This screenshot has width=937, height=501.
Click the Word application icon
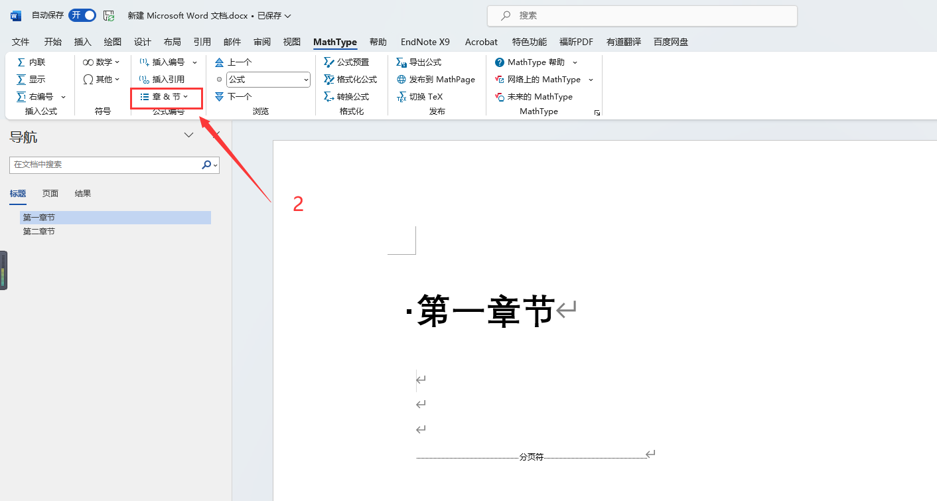coord(16,15)
